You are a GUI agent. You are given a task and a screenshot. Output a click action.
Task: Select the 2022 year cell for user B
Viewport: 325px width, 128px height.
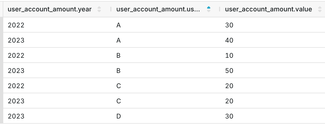click(16, 56)
